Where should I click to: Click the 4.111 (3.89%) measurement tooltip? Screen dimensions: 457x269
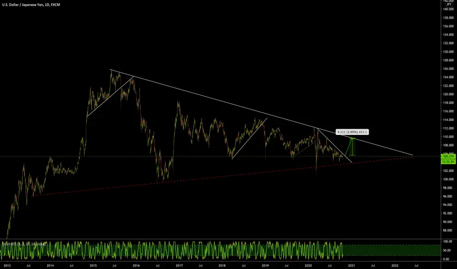click(352, 132)
